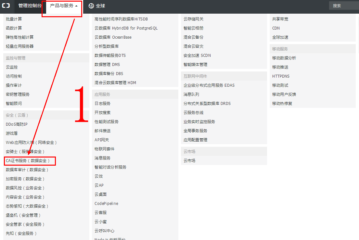Go to 云监控 service
Image resolution: width=359 pixels, height=240 pixels.
[x=12, y=67]
